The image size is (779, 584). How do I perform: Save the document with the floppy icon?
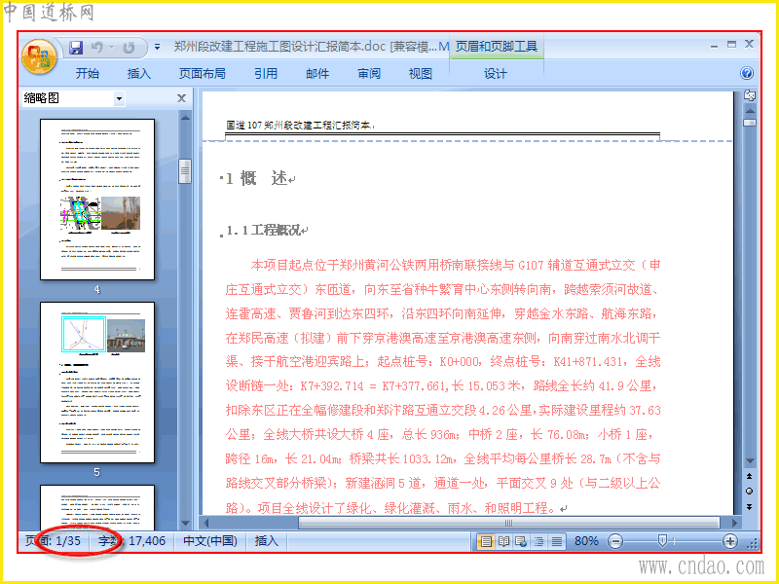tap(76, 48)
